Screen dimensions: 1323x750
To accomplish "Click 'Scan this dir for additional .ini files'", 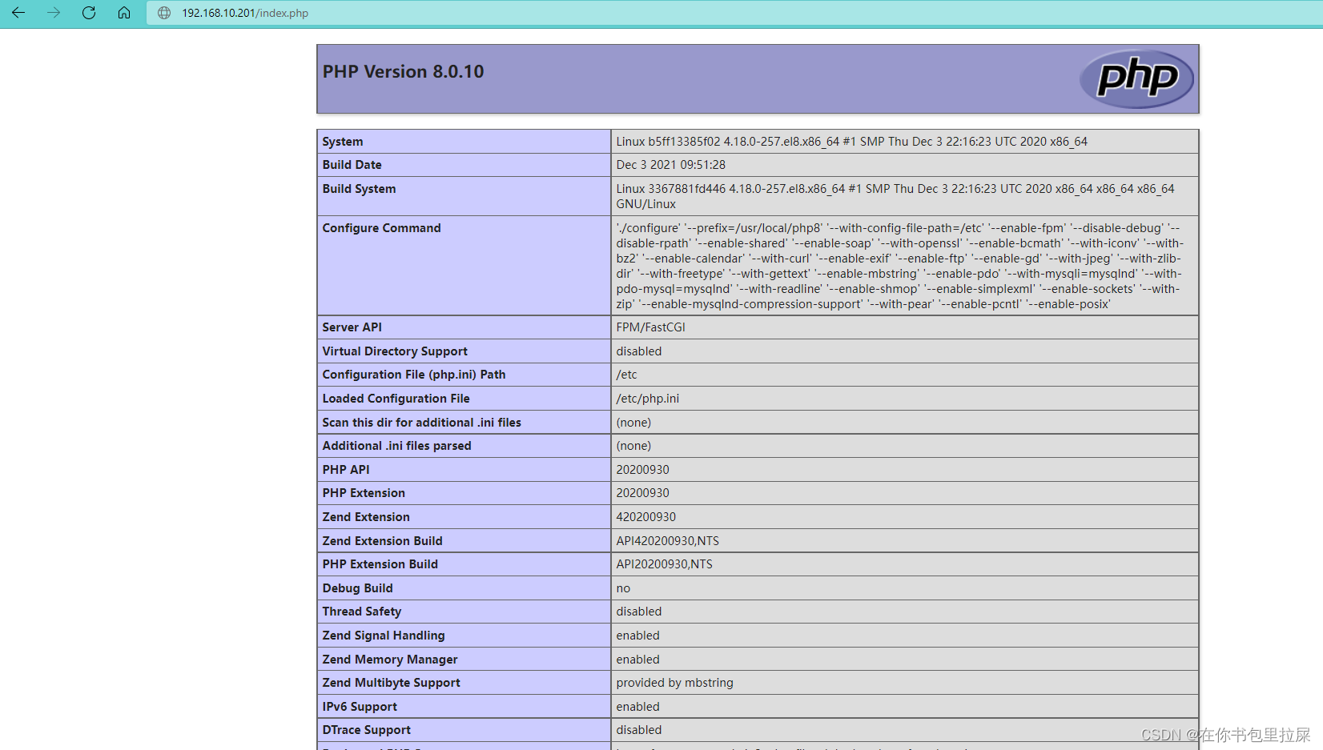I will click(421, 423).
